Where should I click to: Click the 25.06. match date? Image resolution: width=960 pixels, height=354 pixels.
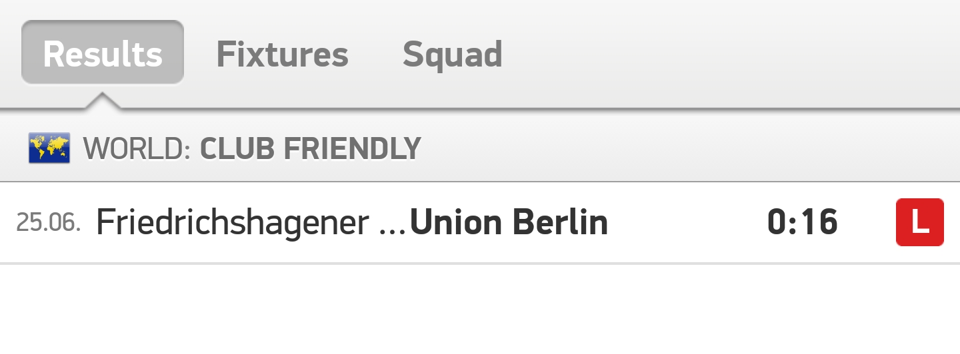point(48,222)
